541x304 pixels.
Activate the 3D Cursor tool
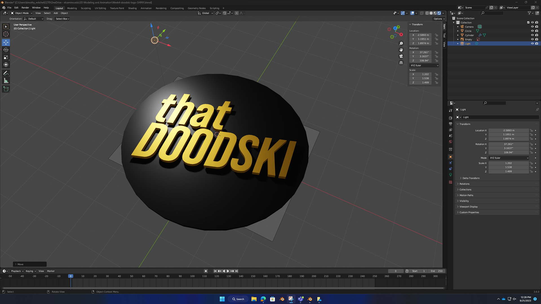(6, 34)
